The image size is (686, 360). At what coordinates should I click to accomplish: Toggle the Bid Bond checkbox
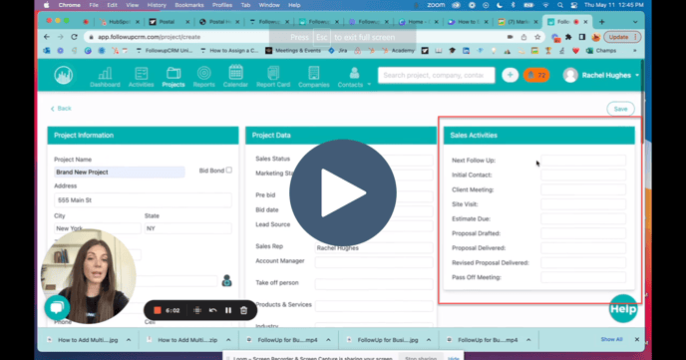pyautogui.click(x=228, y=171)
